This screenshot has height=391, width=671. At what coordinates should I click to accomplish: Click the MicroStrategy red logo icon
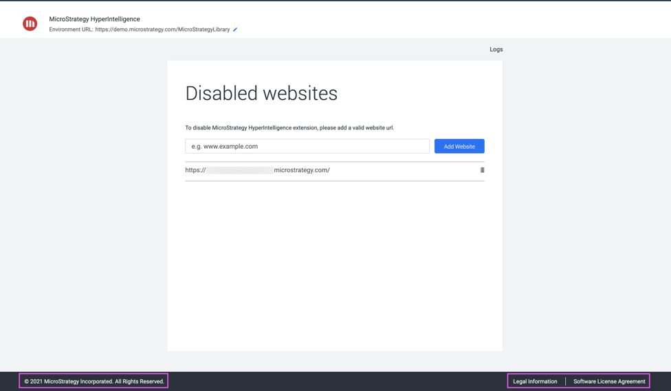tap(30, 23)
